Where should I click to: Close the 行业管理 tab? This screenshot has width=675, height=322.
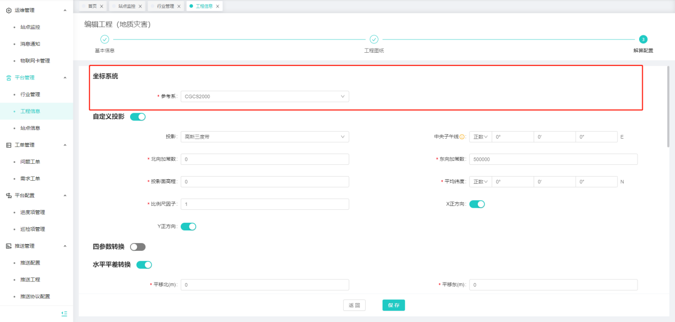click(179, 6)
